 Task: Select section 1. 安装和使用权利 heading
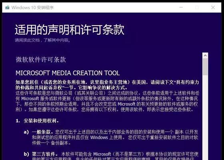click(x=37, y=121)
